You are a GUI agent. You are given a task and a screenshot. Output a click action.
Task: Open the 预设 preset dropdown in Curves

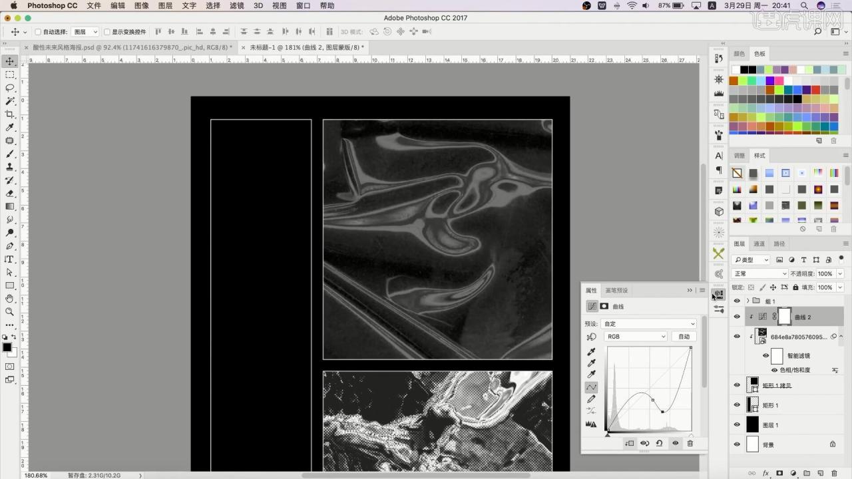click(x=649, y=324)
